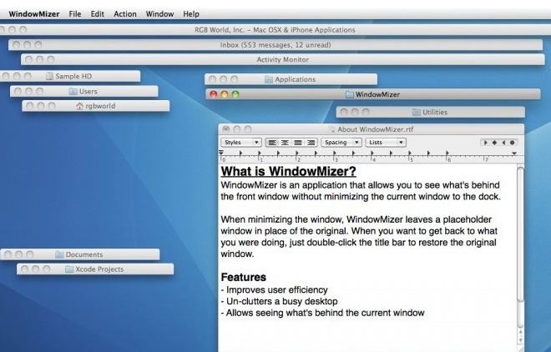Click the "What is WindowMizer?" heading
This screenshot has width=551, height=352.
click(x=289, y=171)
